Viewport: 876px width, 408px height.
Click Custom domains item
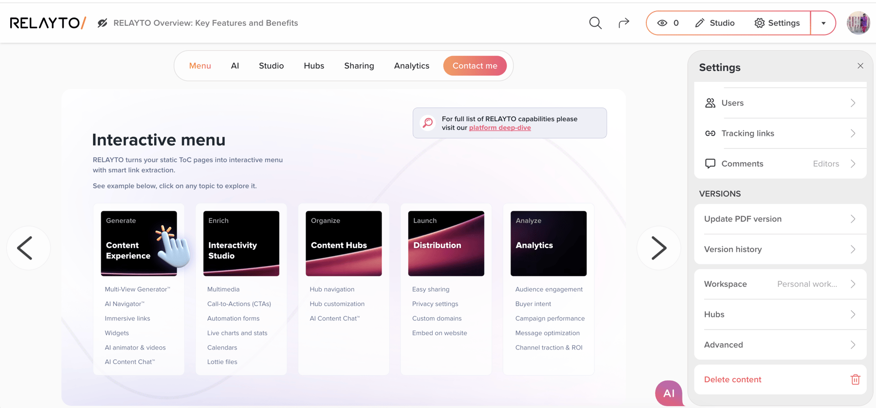tap(437, 318)
